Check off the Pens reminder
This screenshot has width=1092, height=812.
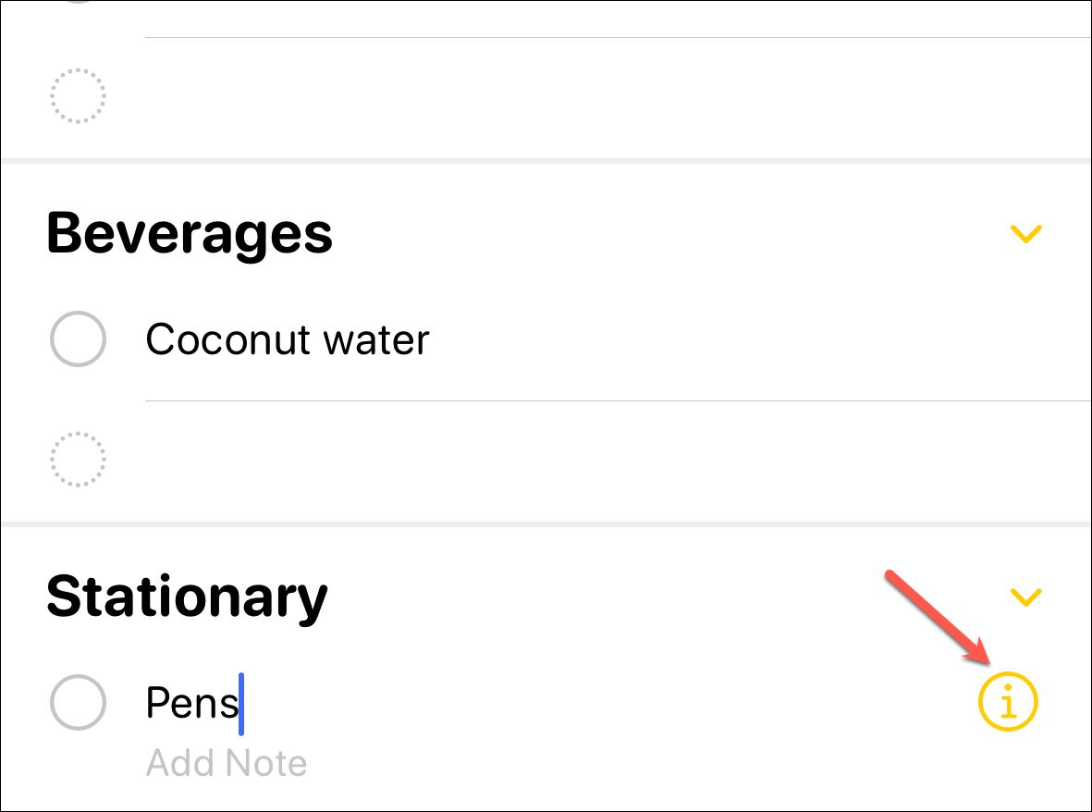click(x=78, y=704)
